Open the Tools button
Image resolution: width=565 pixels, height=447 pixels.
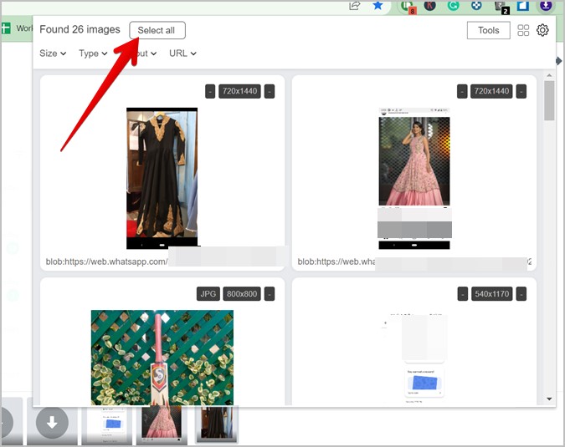coord(488,30)
